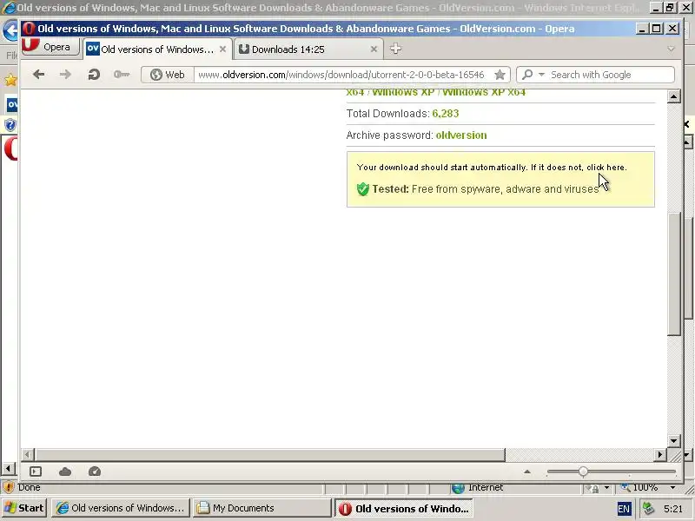
Task: Toggle Opera Turbo speedometer icon
Action: 95,472
